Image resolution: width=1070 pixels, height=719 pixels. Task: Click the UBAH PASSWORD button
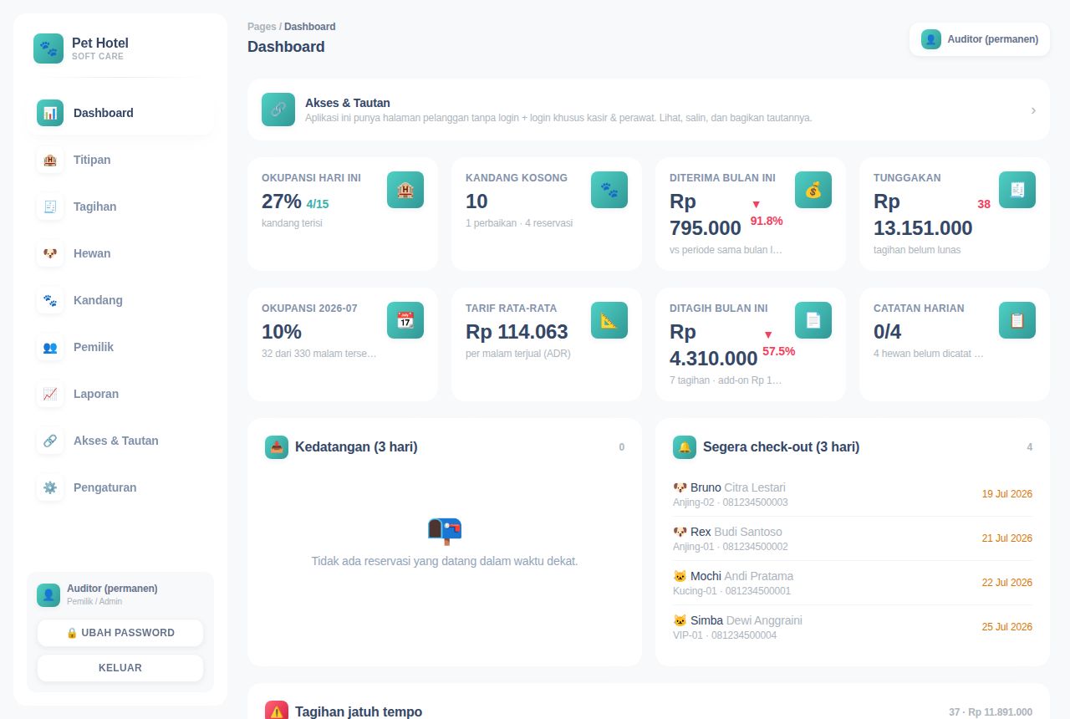coord(120,633)
